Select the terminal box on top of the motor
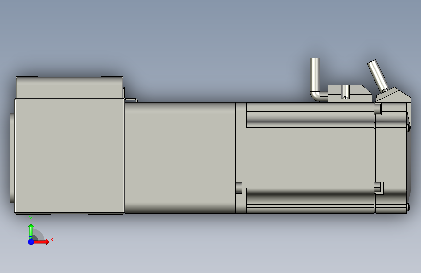The image size is (421, 273). pos(350,93)
